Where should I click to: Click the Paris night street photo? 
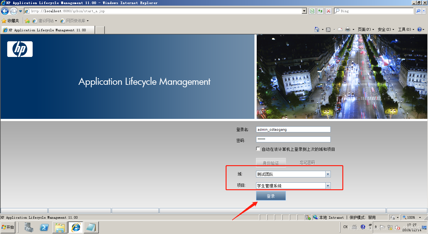(342, 77)
